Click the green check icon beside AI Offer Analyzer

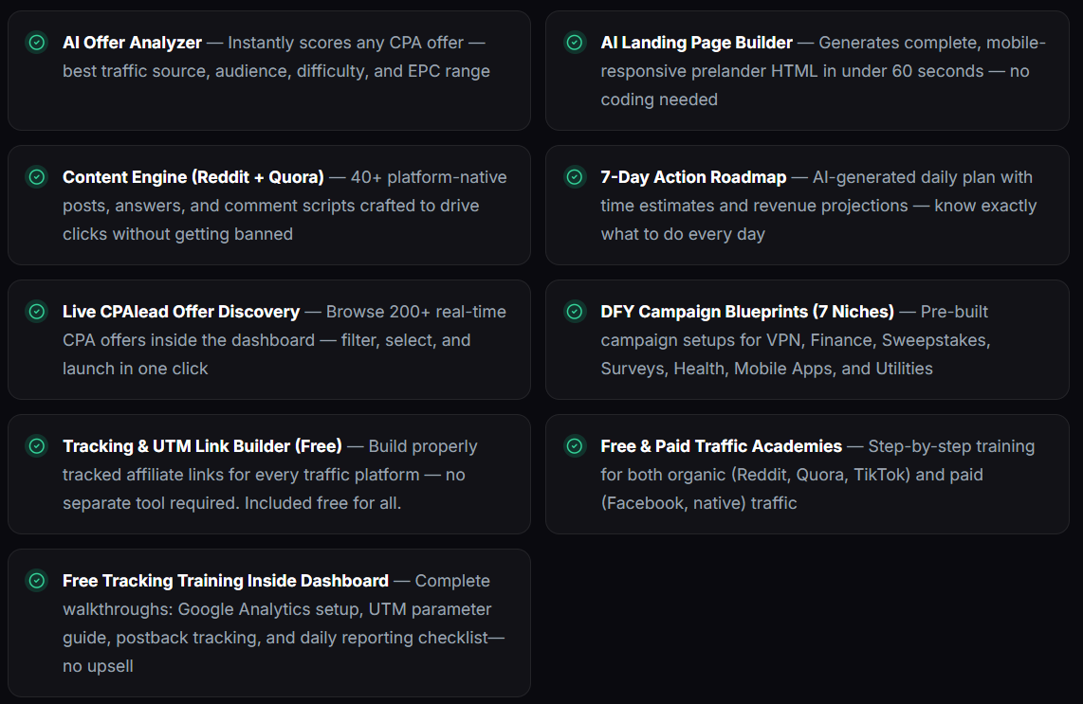tap(37, 43)
